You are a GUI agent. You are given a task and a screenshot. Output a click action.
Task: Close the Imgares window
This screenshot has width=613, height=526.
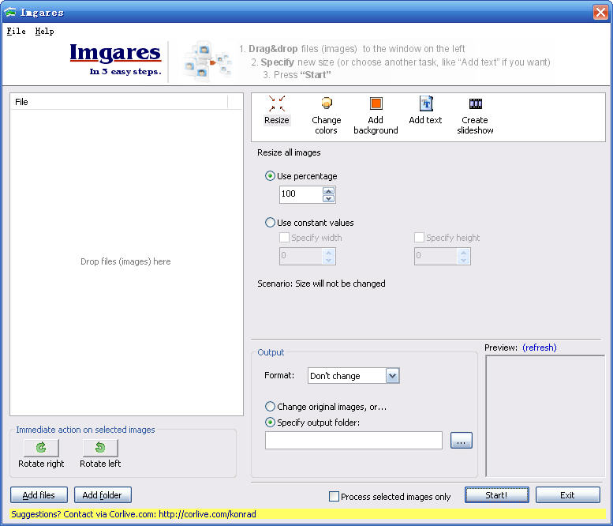600,12
